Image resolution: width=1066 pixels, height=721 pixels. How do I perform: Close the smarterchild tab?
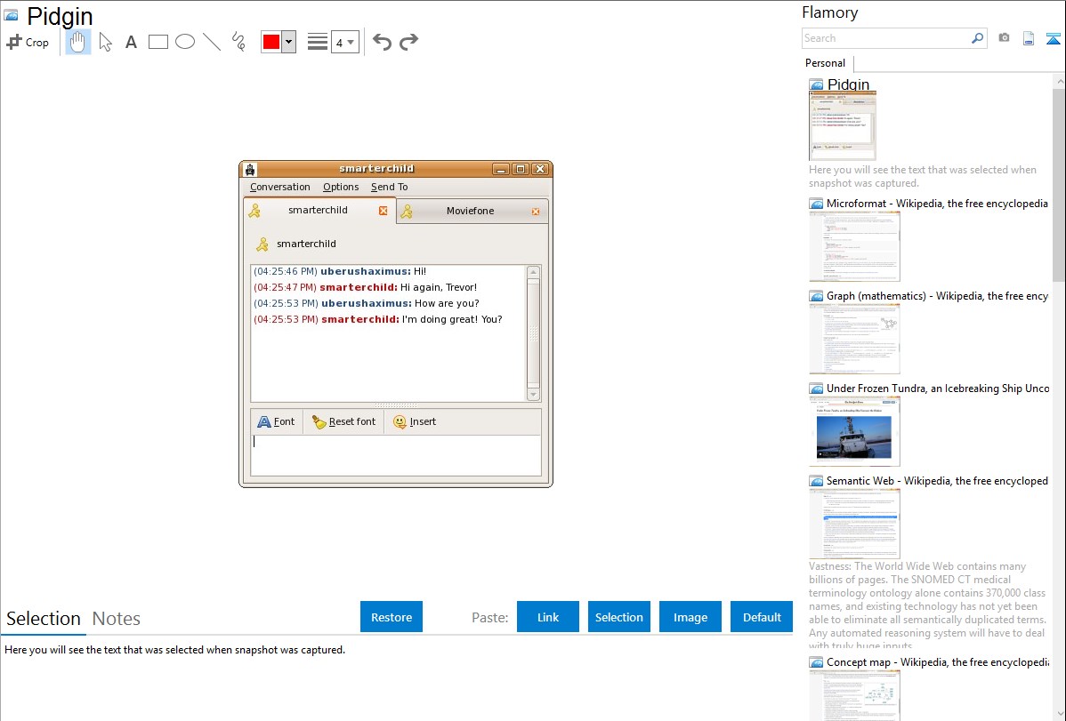tap(384, 211)
